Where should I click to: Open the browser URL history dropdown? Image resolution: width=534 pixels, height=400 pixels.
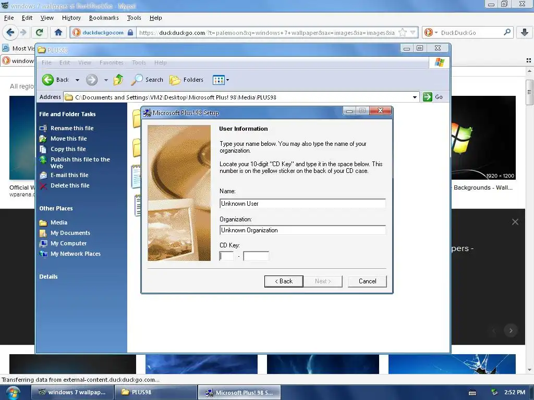(413, 33)
